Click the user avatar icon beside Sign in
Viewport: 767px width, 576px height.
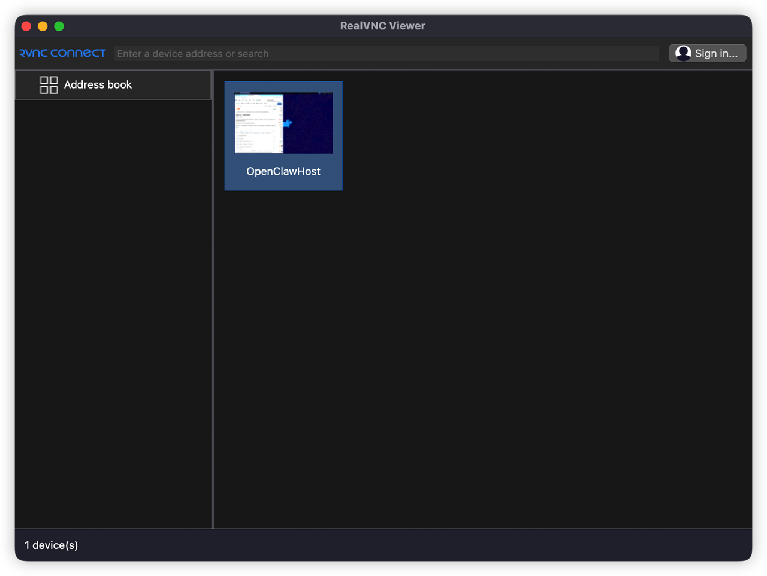pos(683,53)
